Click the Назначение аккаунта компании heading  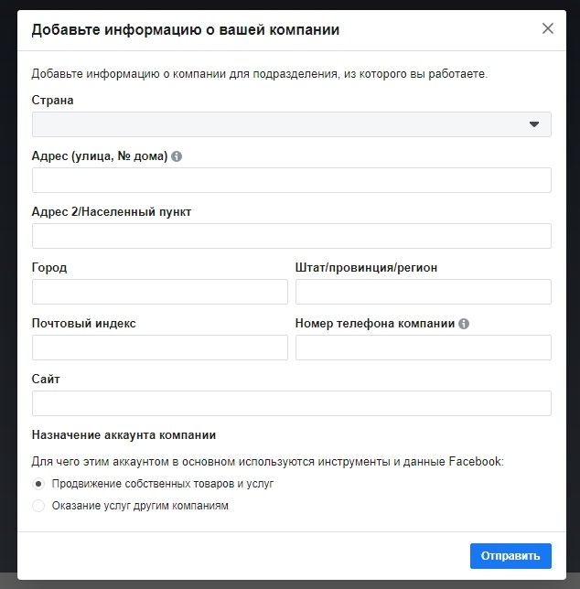point(124,435)
